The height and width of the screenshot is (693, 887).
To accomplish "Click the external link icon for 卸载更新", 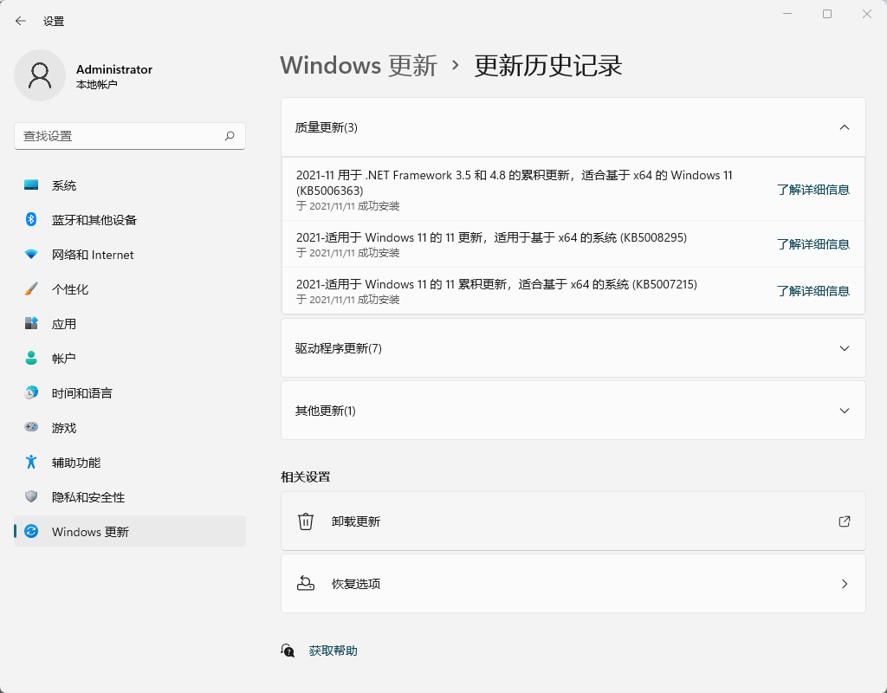I will point(844,521).
